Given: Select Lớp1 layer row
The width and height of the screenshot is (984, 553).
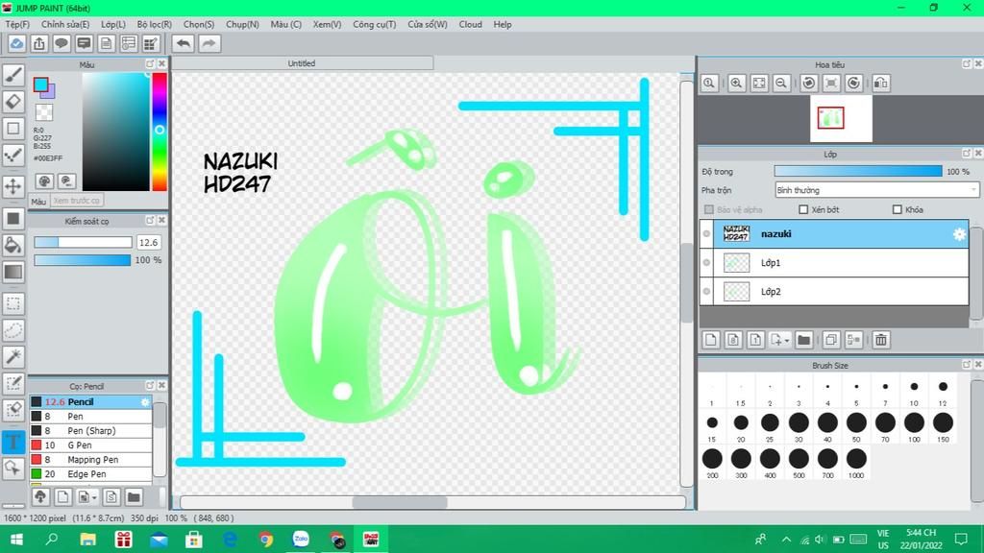Looking at the screenshot, I should (x=835, y=263).
